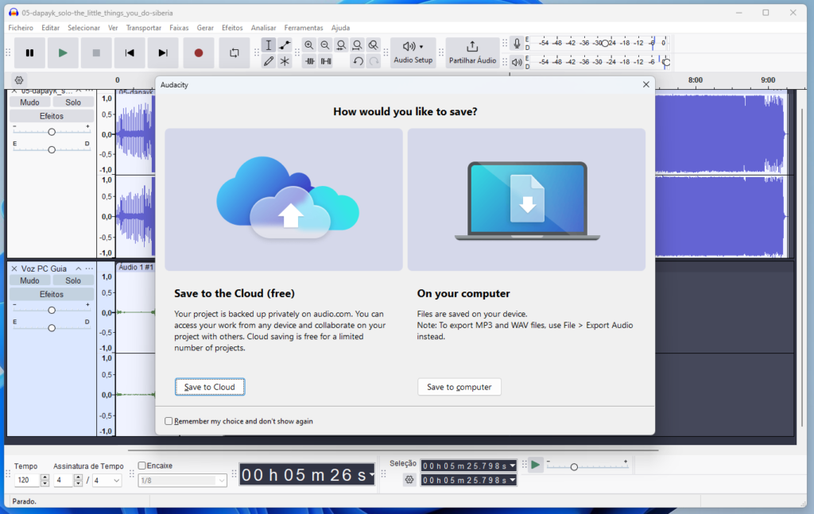The image size is (814, 514).
Task: Click the Save to Cloud button
Action: [209, 387]
